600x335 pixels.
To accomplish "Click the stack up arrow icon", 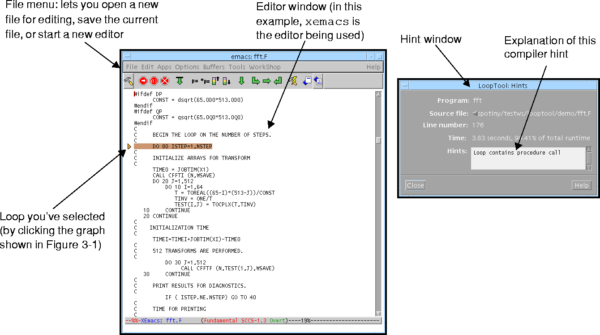I will coord(216,81).
